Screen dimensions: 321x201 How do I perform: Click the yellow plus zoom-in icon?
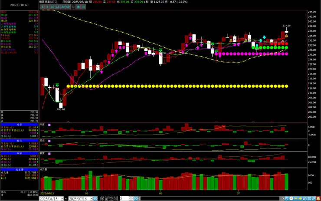(300, 198)
